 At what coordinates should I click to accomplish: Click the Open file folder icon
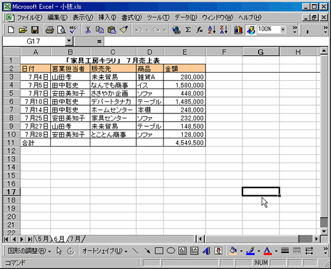pos(23,30)
